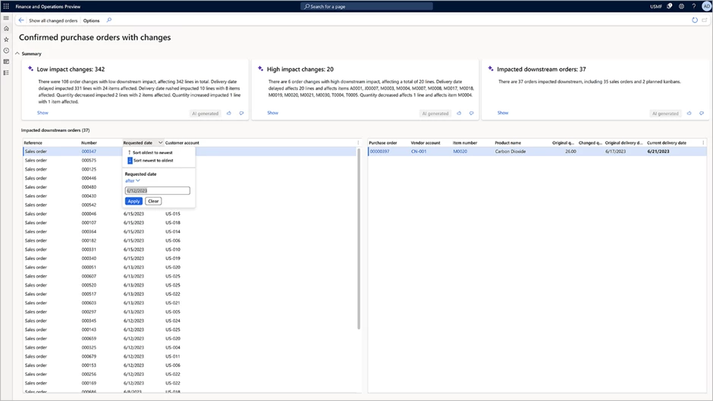The height and width of the screenshot is (401, 713).
Task: Collapse the Summary section
Action: tap(17, 54)
